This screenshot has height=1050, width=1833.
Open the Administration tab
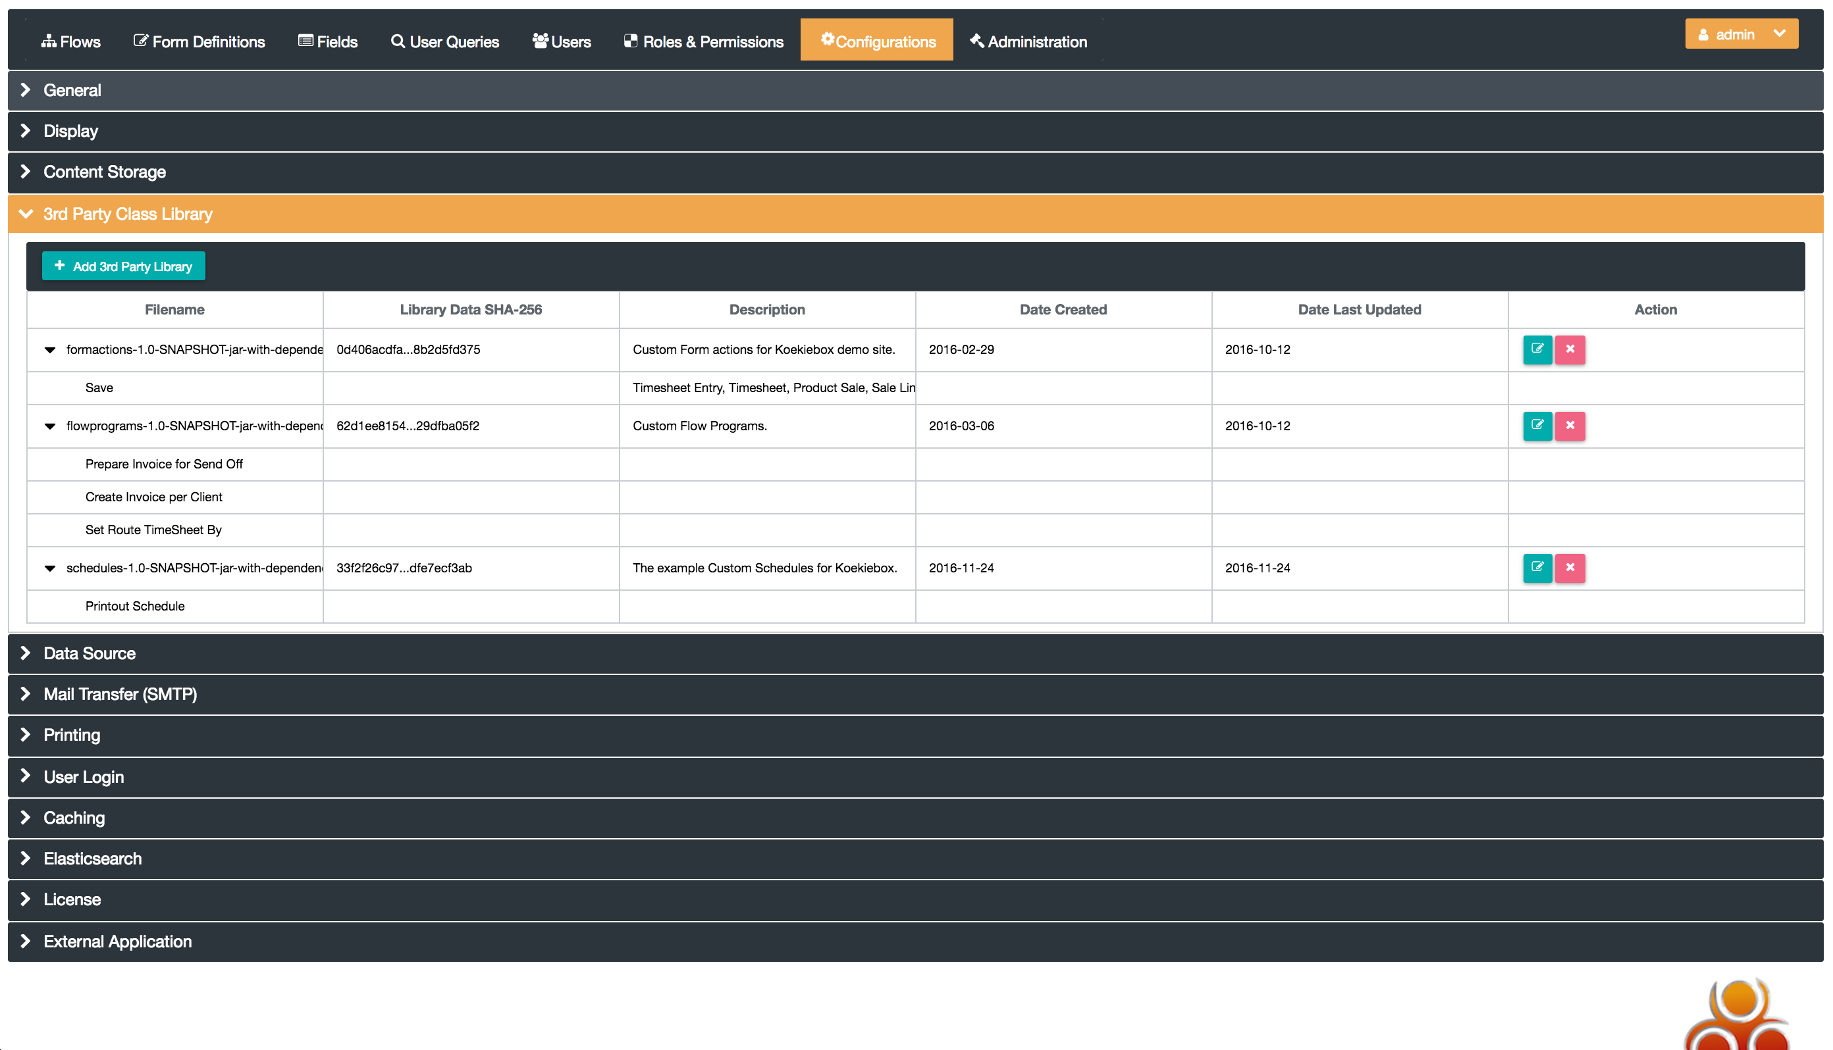[1028, 42]
